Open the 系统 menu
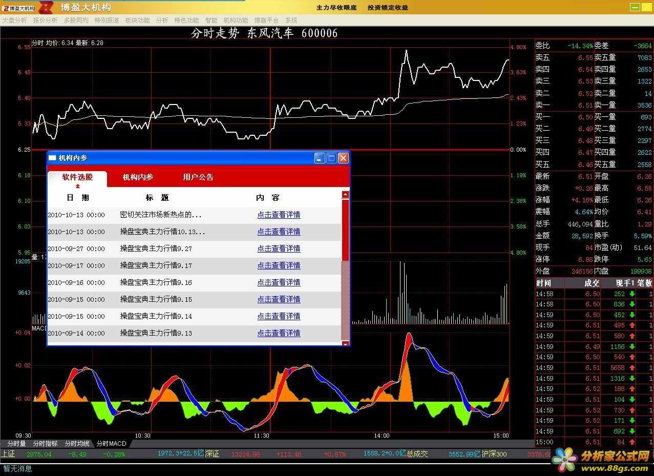Screen dimensions: 654x476 pos(291,20)
